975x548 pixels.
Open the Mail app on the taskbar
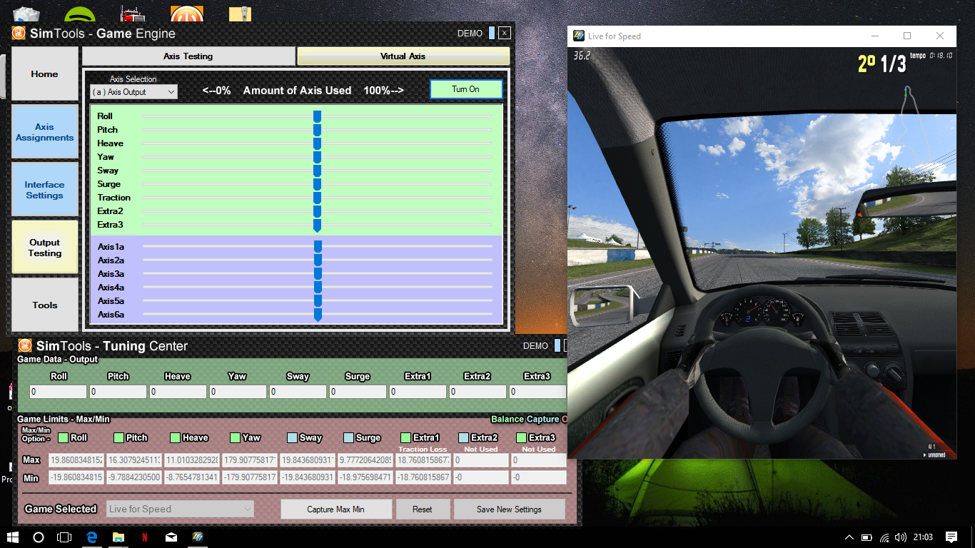171,537
